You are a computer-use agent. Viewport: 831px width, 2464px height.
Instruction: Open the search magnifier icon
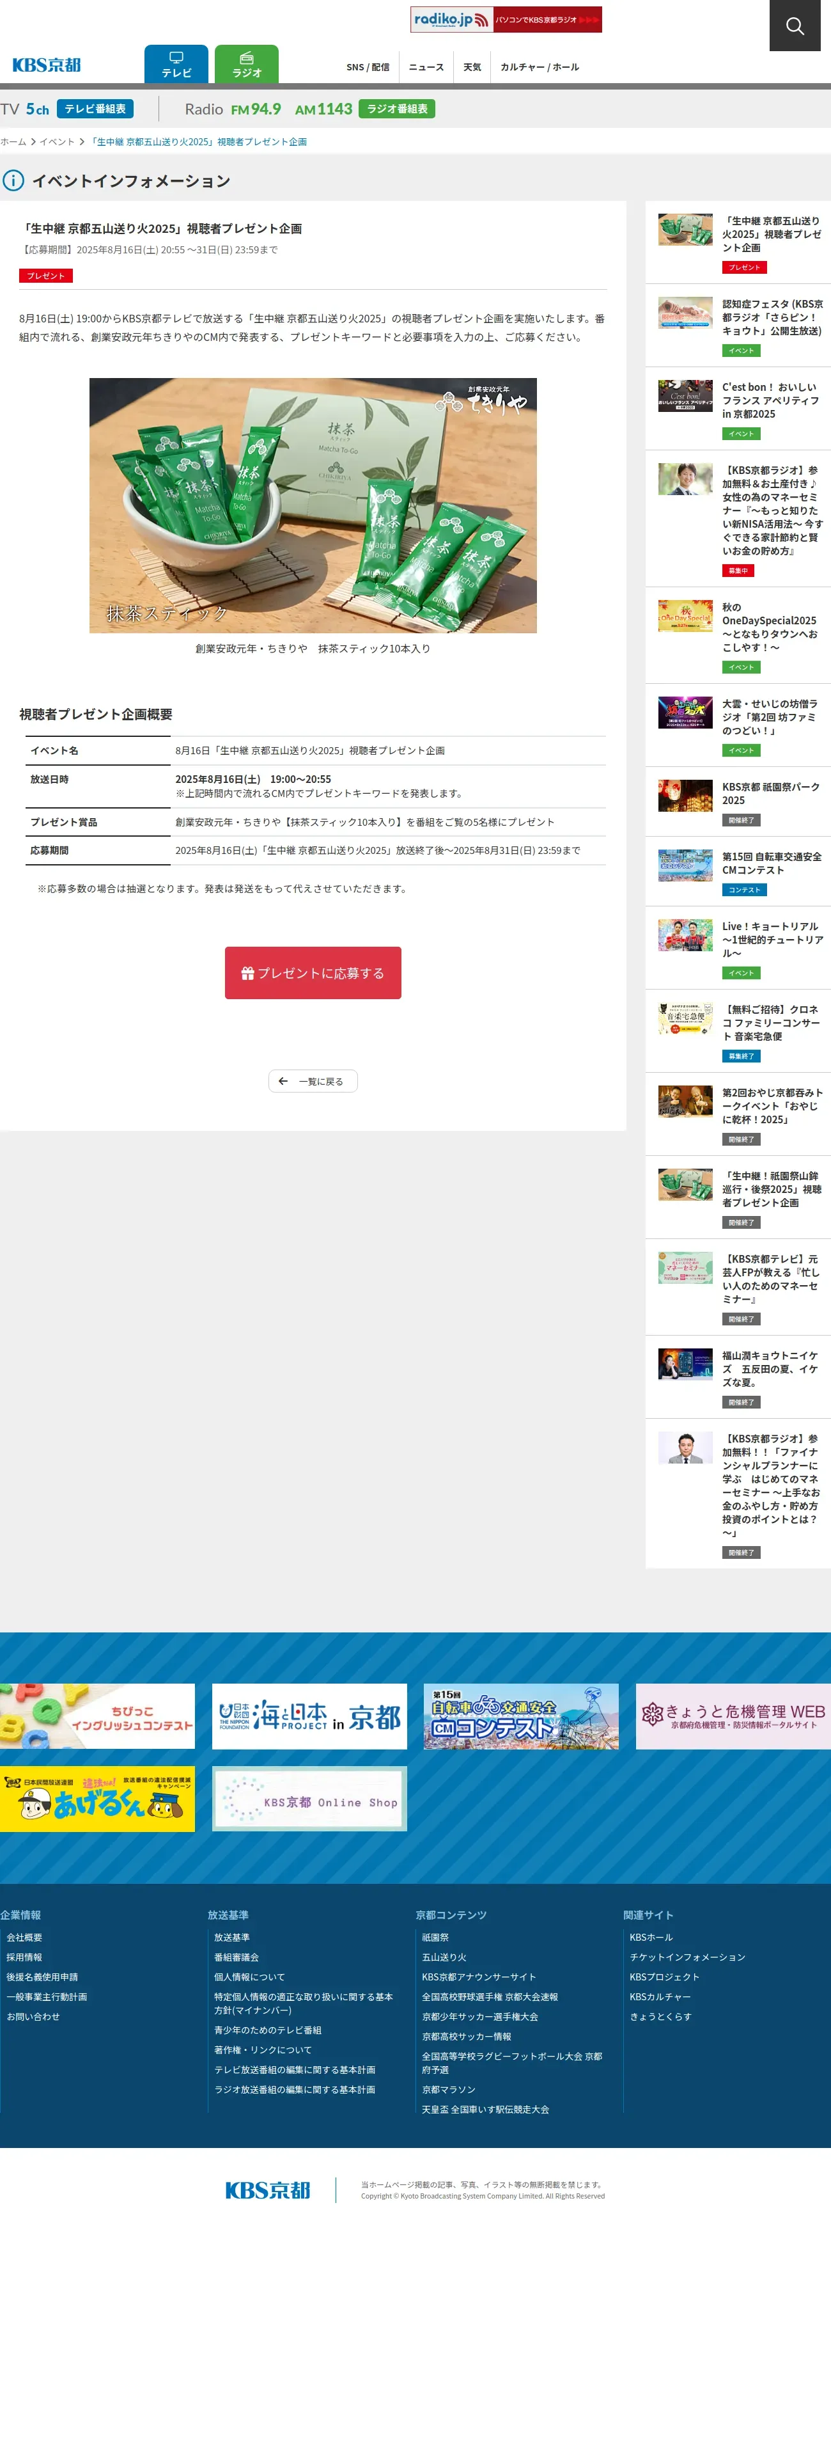(x=795, y=26)
